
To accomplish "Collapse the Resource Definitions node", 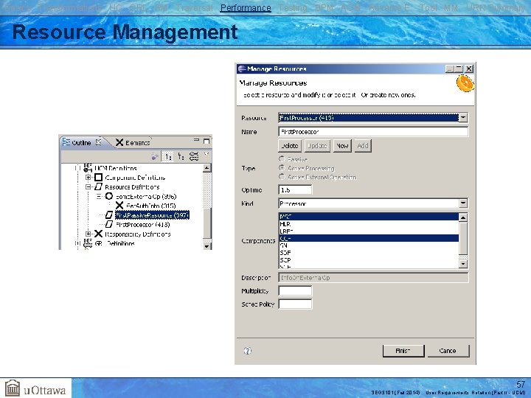I will tap(88, 186).
